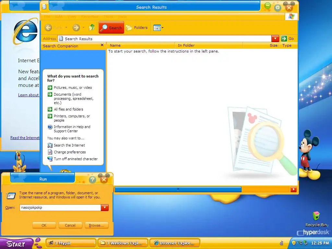Click the help icon for Information in Help

click(50, 127)
